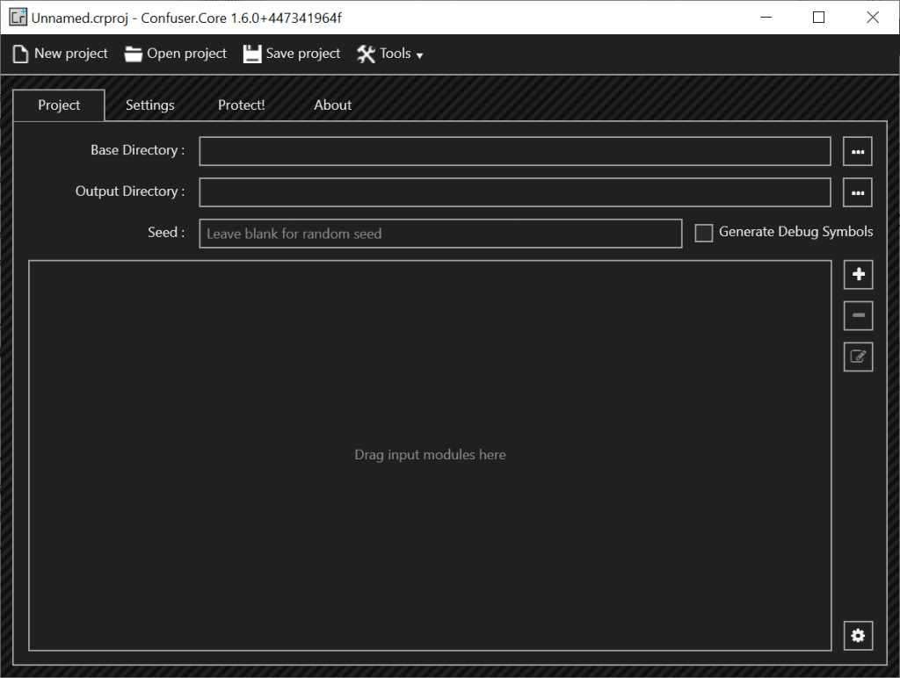Switch to the Settings tab
Viewport: 900px width, 678px height.
pyautogui.click(x=149, y=105)
